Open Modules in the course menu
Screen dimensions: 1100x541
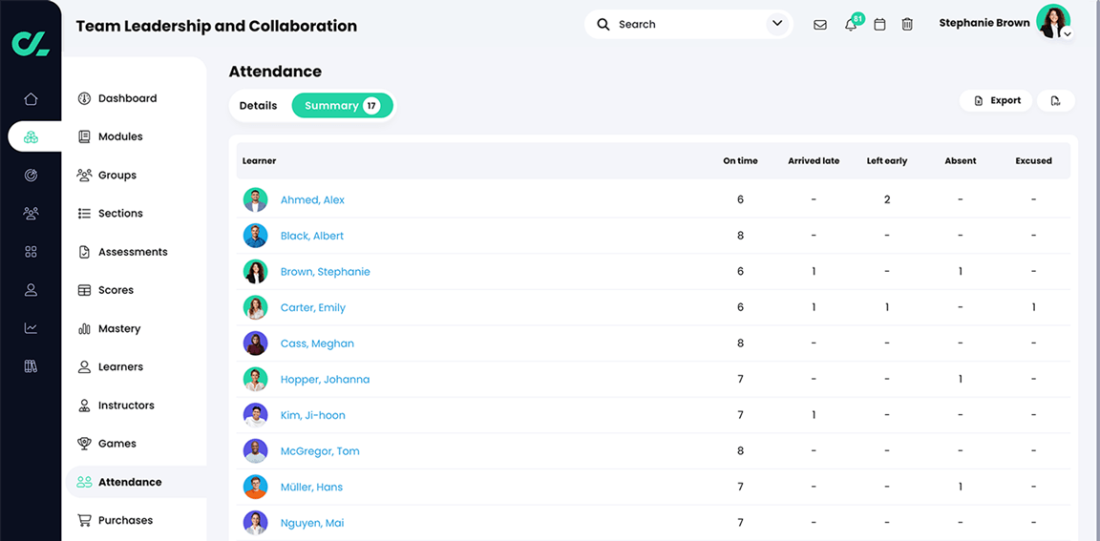tap(120, 136)
